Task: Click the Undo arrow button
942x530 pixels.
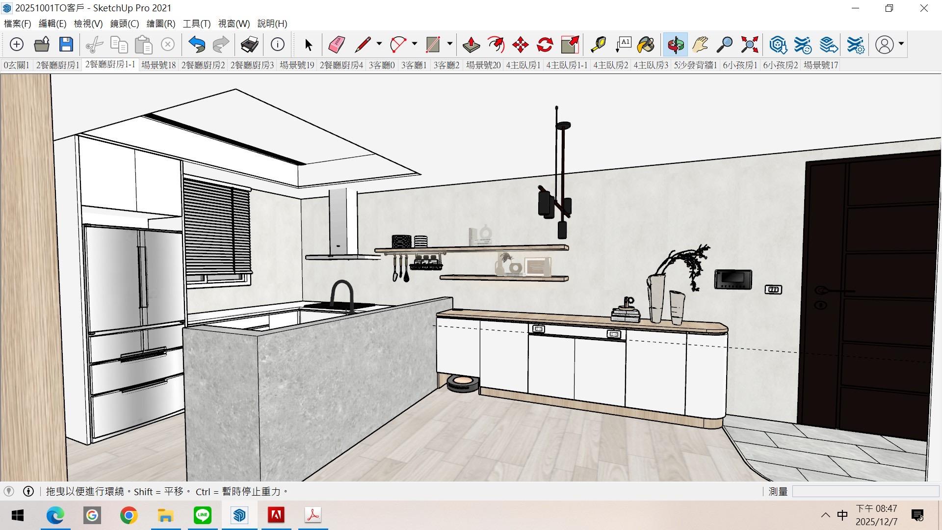Action: click(x=197, y=45)
